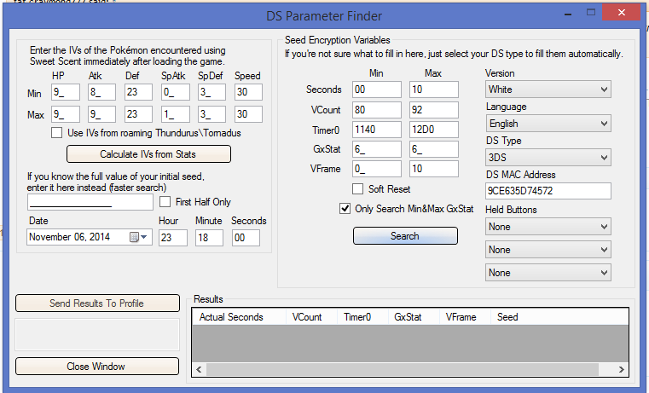Image resolution: width=649 pixels, height=393 pixels.
Task: Expand the first Held Buttons dropdown
Action: 548,227
